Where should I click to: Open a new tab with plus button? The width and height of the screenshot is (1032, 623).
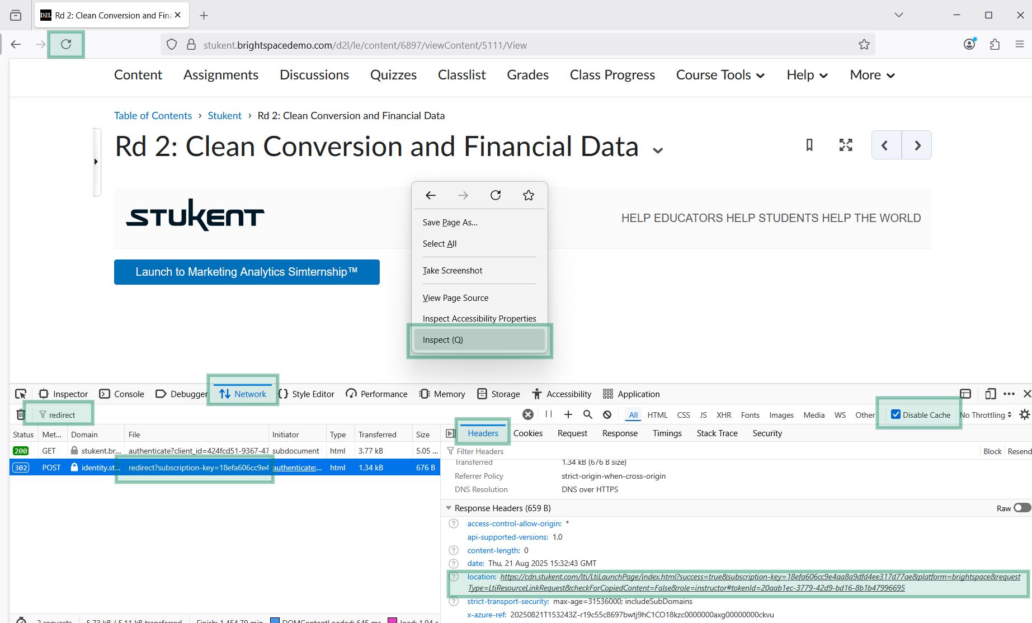[204, 15]
